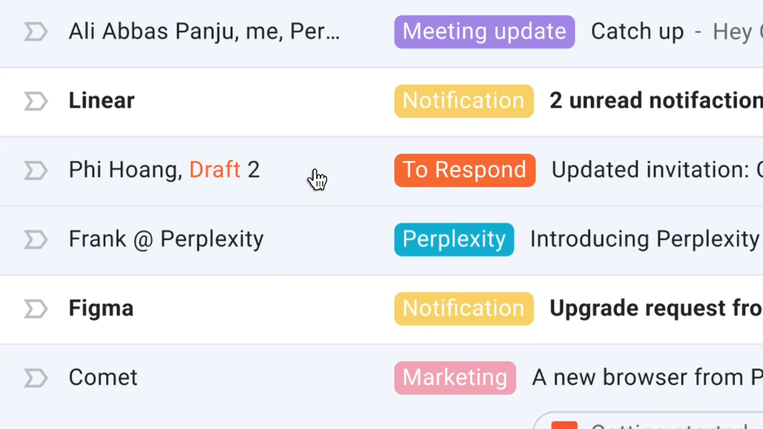Open the Updated invitation email

click(x=656, y=171)
